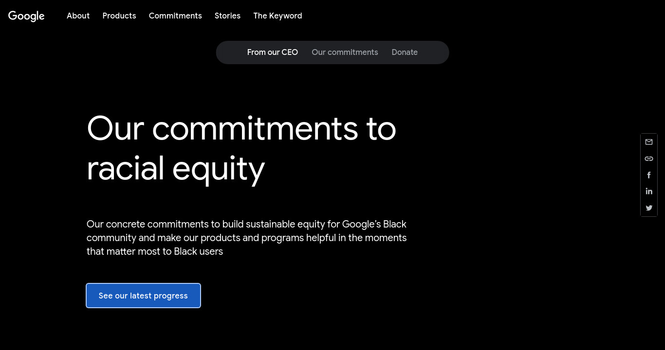665x350 pixels.
Task: Click See our latest progress button
Action: coord(143,296)
